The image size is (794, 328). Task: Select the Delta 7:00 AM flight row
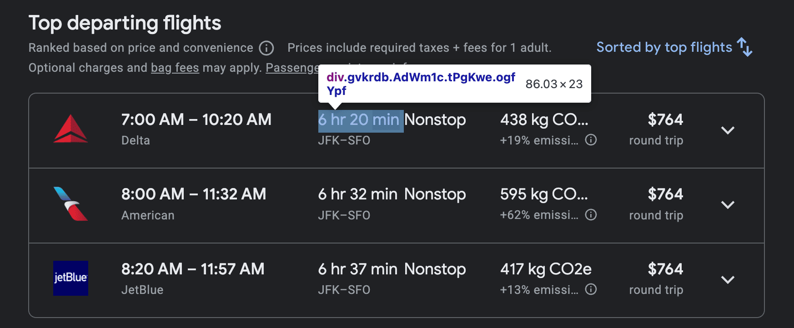(x=196, y=119)
